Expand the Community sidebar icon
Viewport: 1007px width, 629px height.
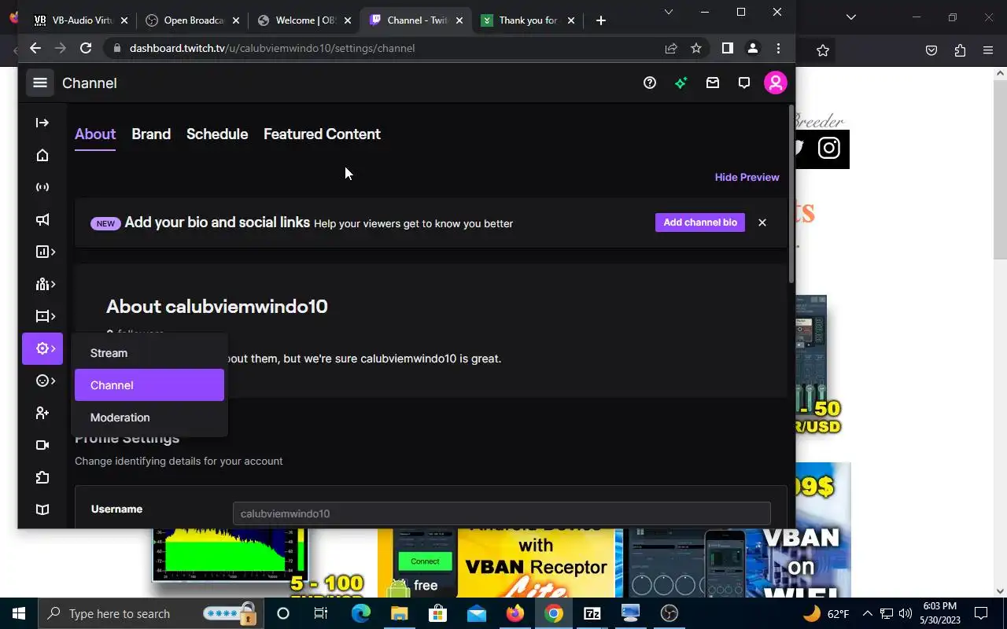(45, 284)
